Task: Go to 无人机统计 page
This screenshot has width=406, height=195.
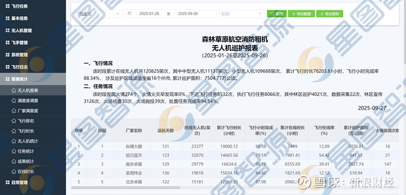Action: [33, 141]
